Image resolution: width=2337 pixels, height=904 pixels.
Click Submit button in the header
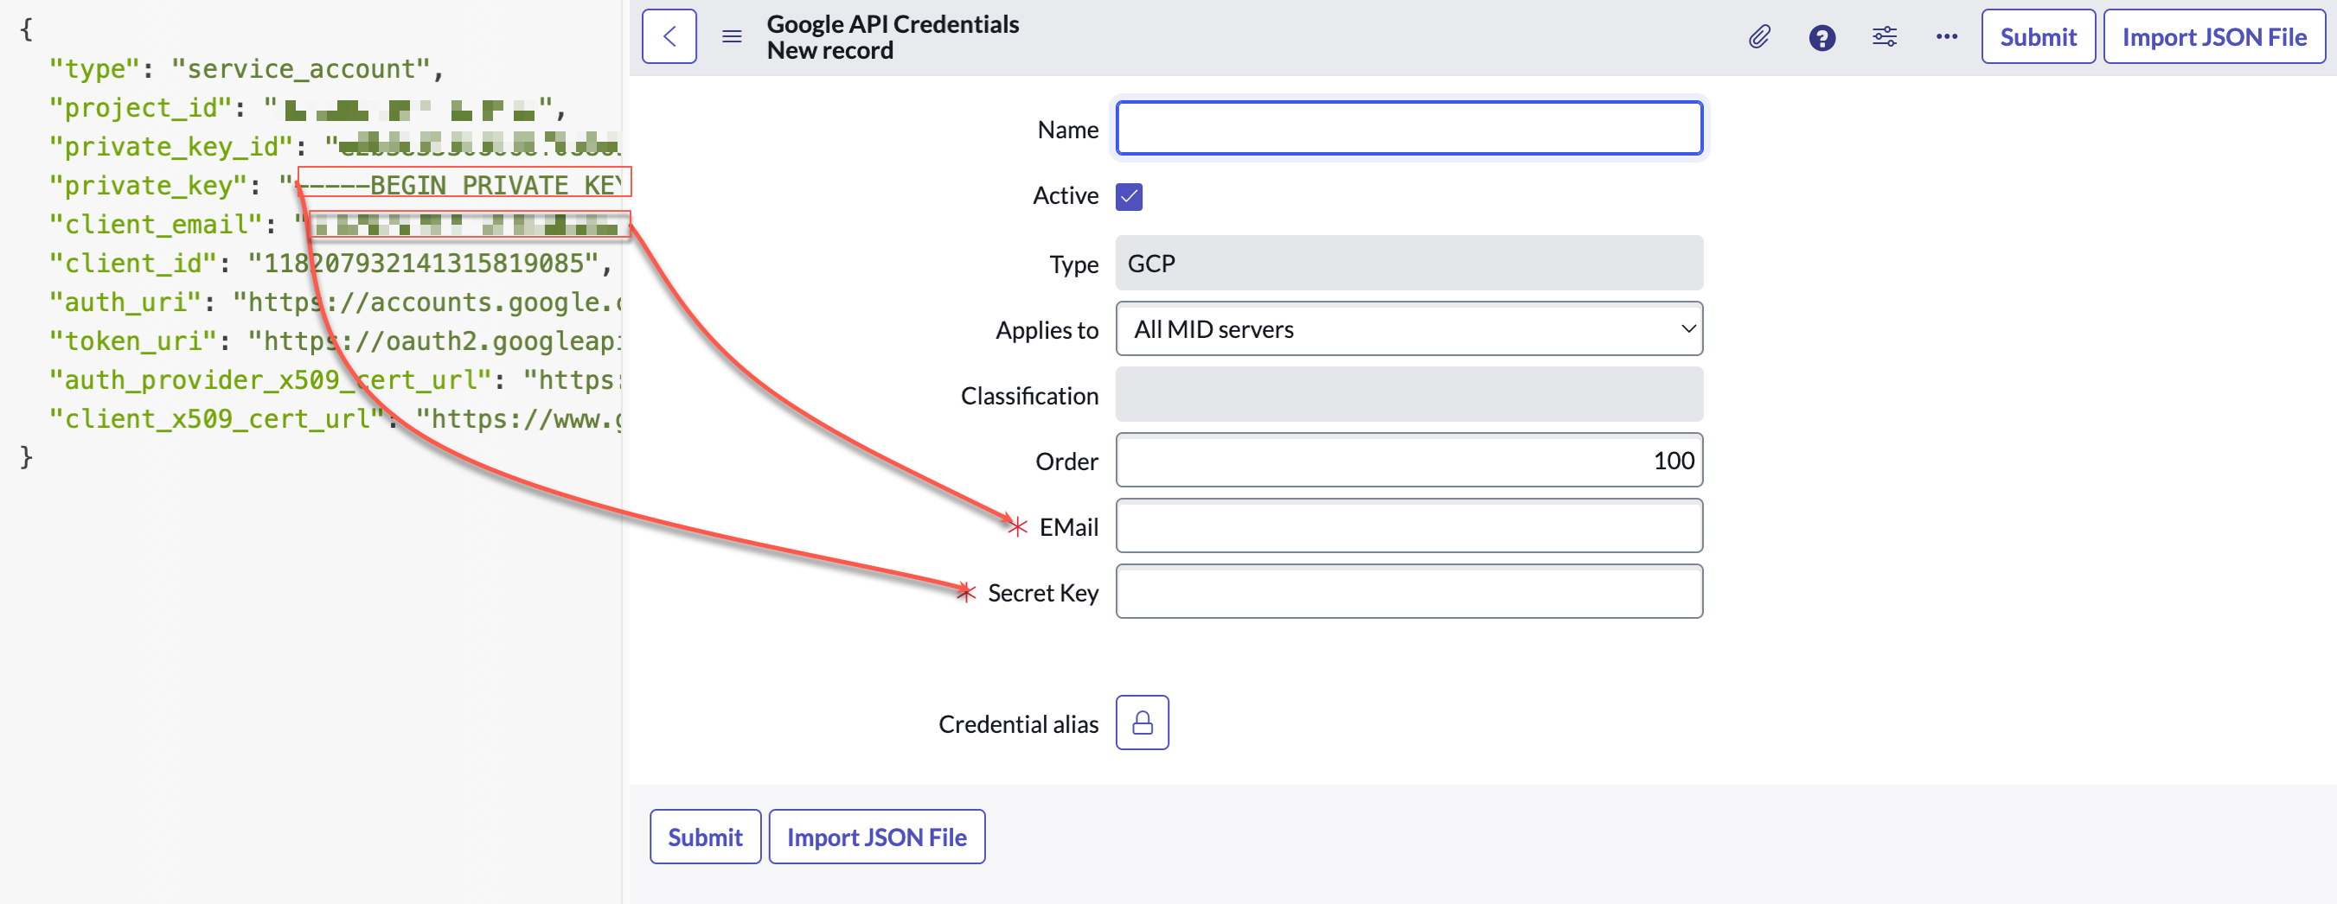tap(2038, 36)
